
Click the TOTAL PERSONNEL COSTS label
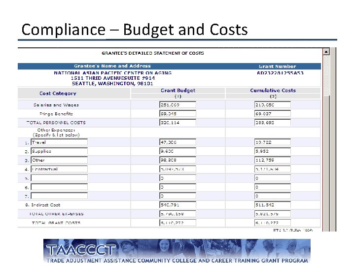pos(56,123)
